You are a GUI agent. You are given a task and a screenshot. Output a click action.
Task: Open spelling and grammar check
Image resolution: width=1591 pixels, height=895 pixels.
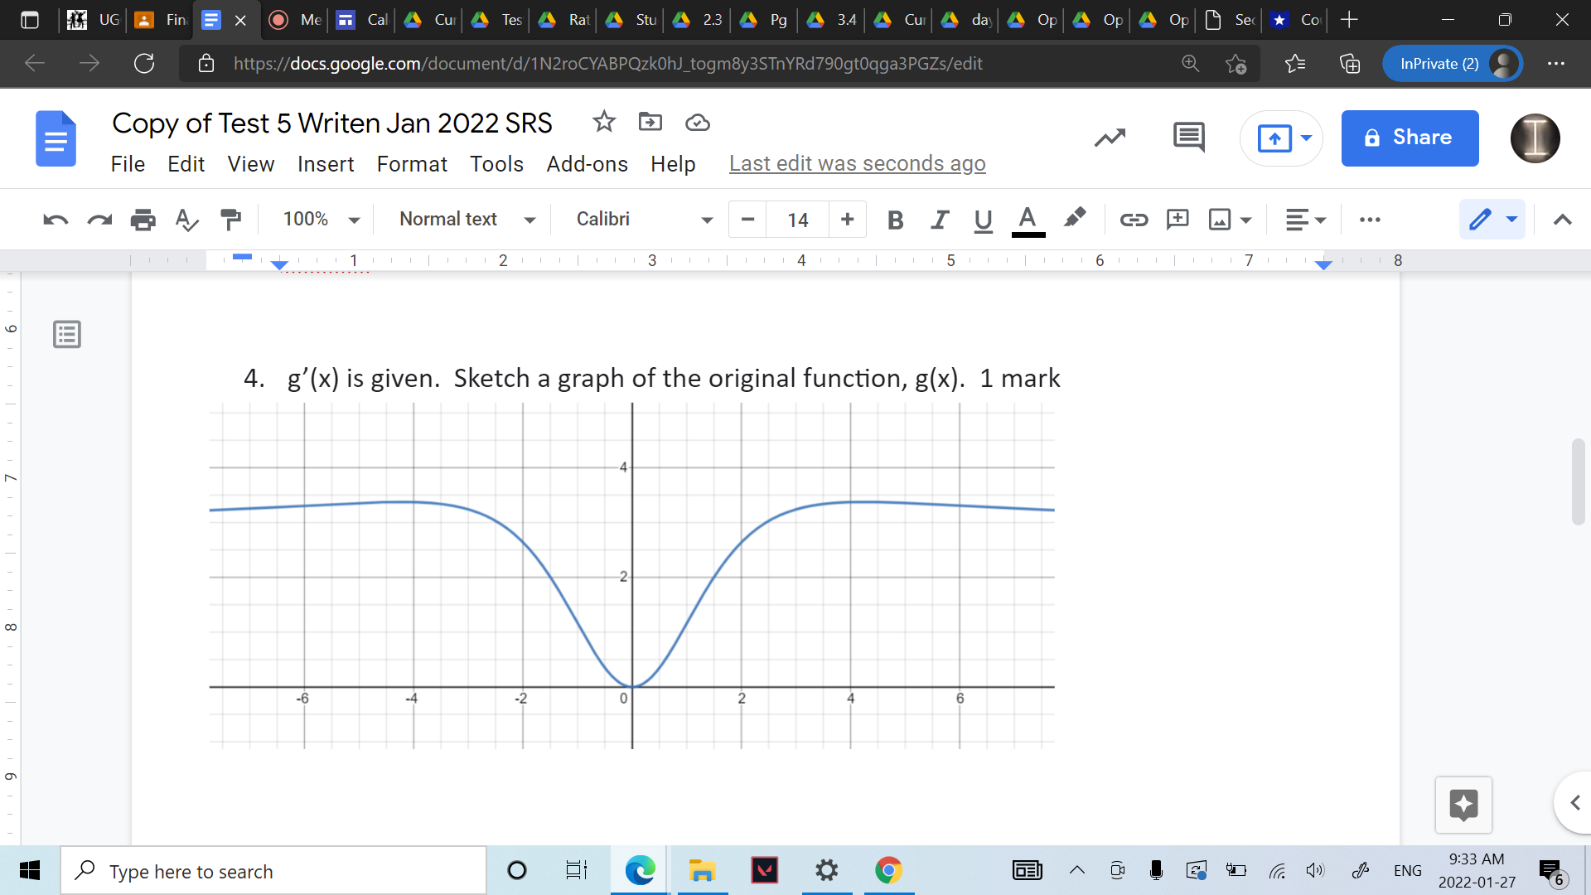186,220
